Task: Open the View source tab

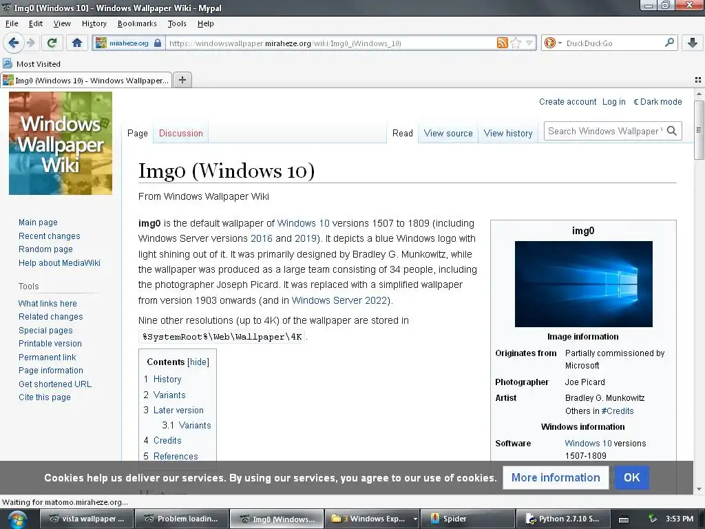Action: 448,133
